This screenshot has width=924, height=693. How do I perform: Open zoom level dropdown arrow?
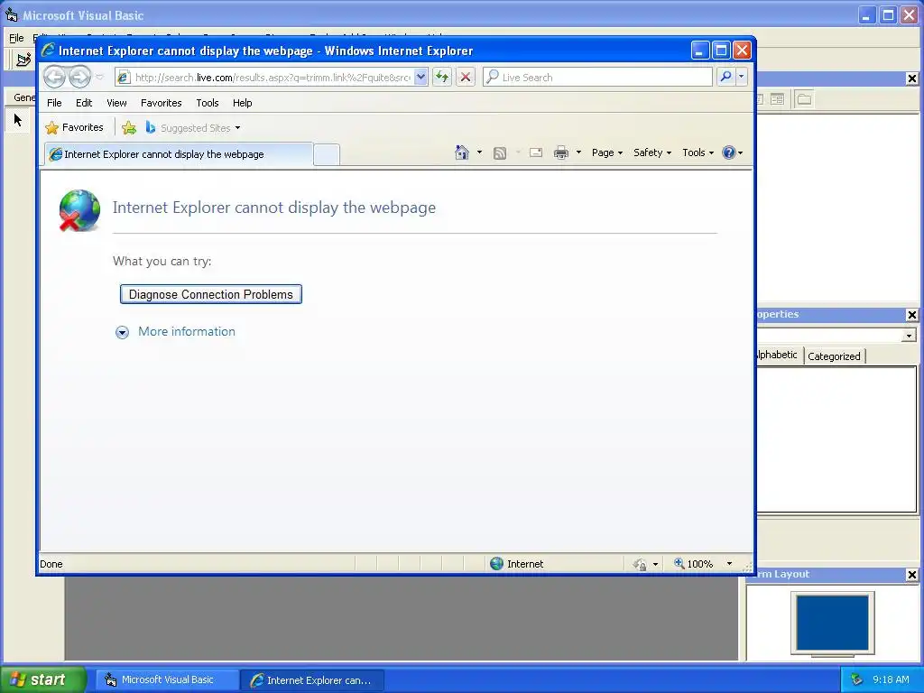click(x=729, y=564)
